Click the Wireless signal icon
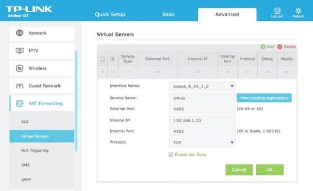 (x=19, y=68)
